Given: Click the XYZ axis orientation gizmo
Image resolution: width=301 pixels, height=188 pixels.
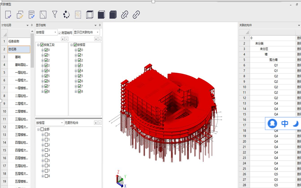Looking at the screenshot, I should [121, 179].
